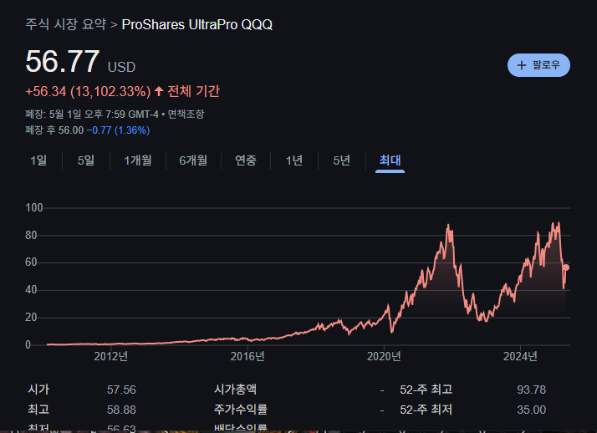Click the 52-주 최저 value 35.00

[532, 410]
